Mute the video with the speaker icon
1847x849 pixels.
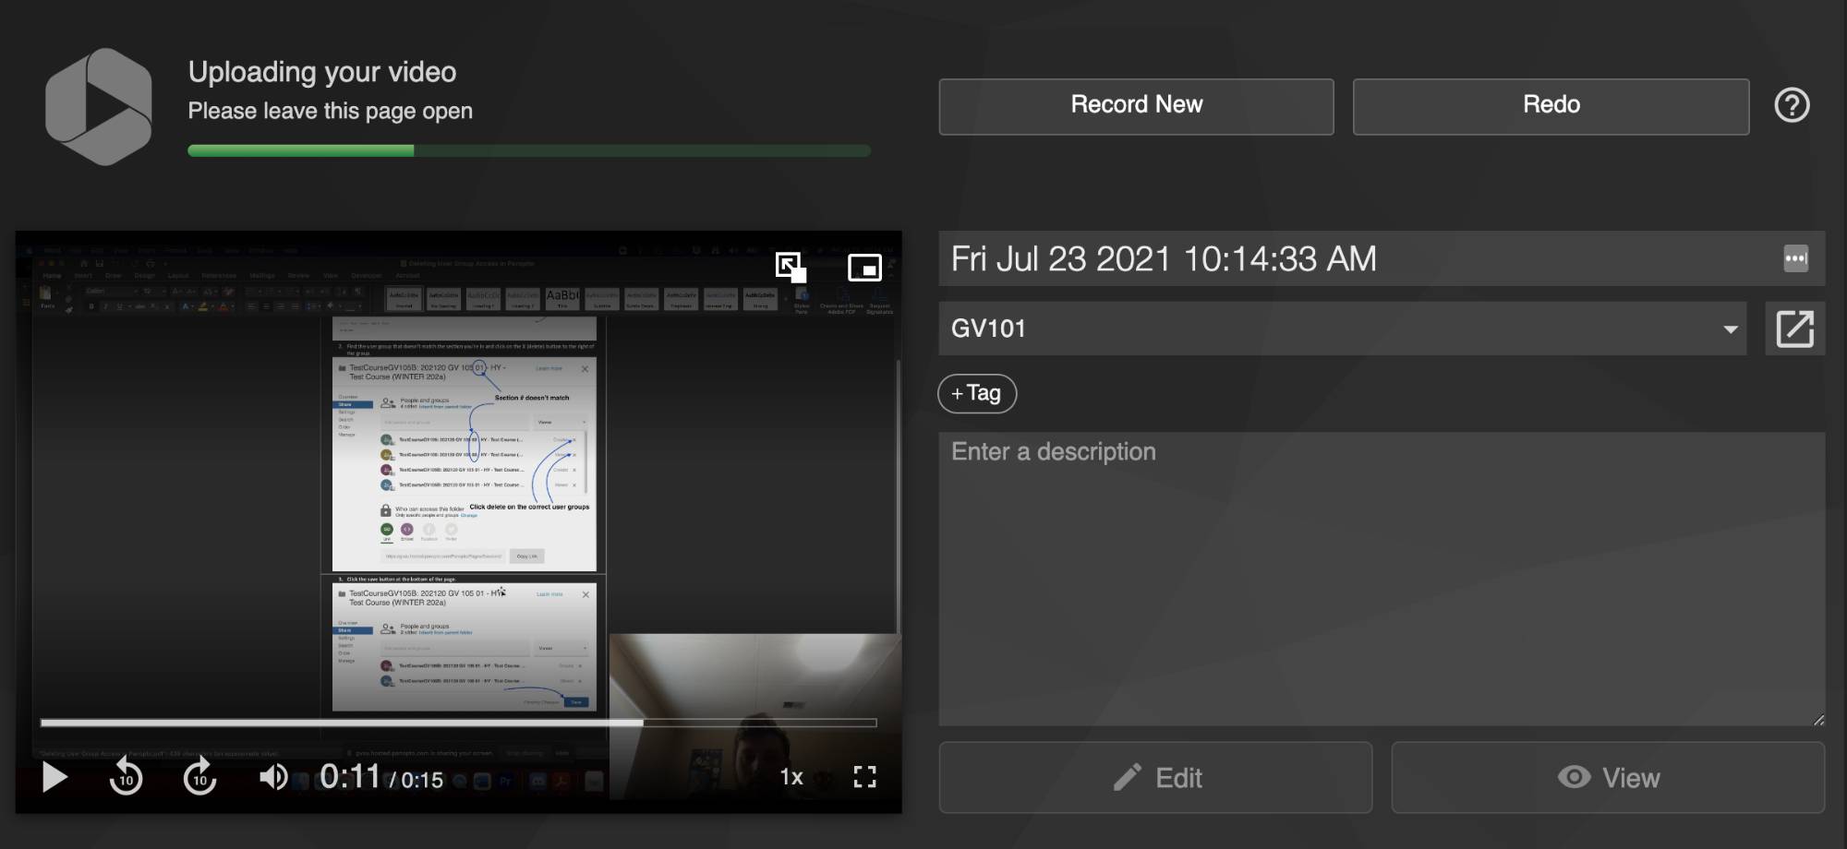[x=273, y=777]
